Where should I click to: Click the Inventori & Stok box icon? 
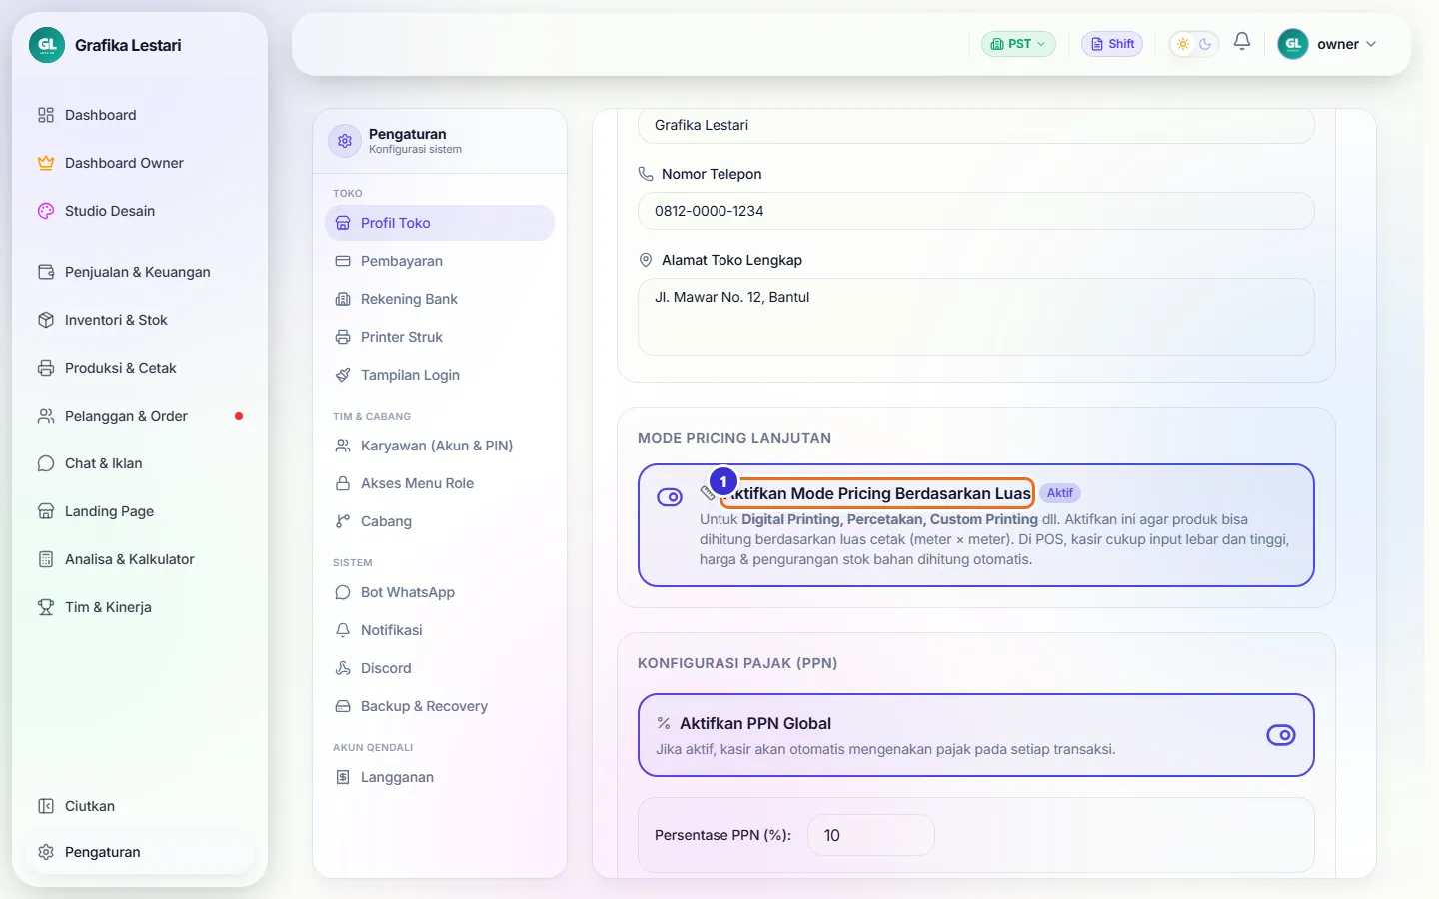[46, 320]
